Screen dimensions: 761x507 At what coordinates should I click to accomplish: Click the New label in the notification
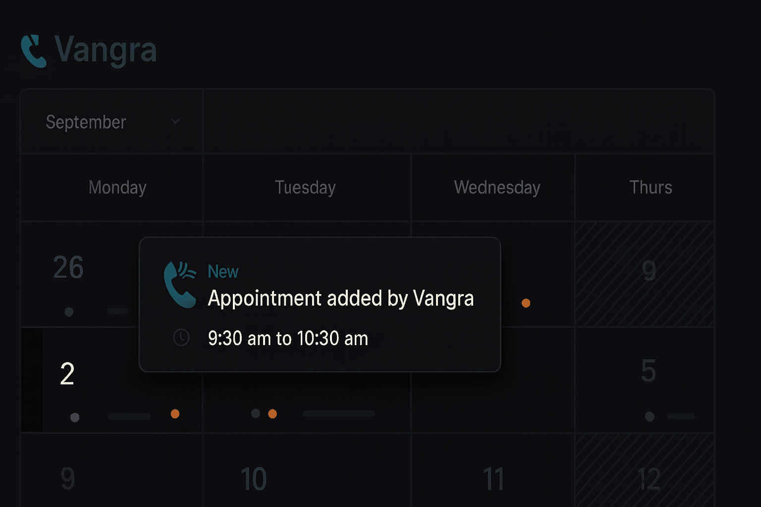coord(223,272)
